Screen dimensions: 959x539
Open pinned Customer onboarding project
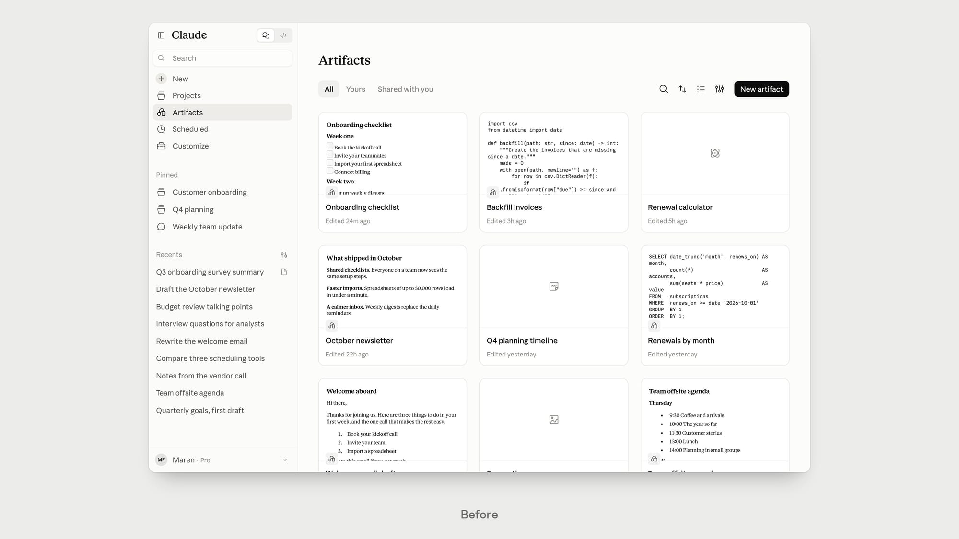pyautogui.click(x=222, y=192)
